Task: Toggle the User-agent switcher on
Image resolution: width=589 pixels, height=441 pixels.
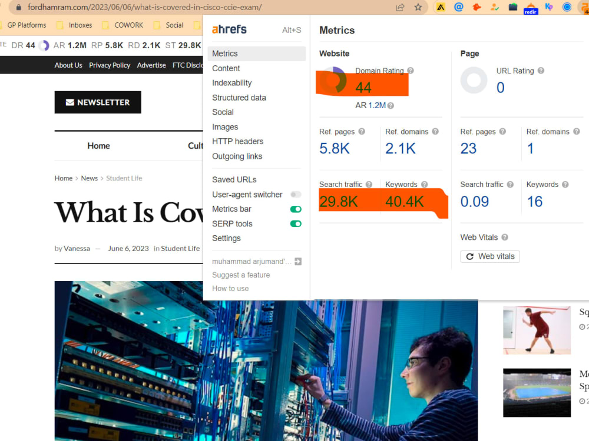Action: tap(296, 194)
